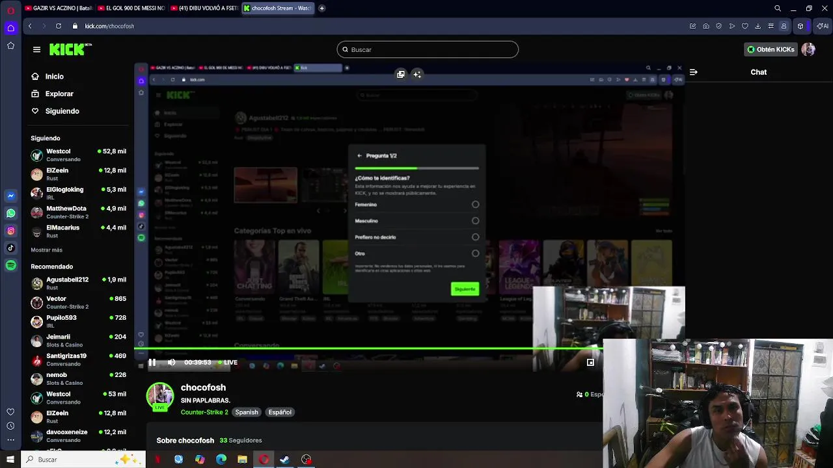The height and width of the screenshot is (468, 833).
Task: Focus the Kick Buscar search field
Action: [x=428, y=49]
